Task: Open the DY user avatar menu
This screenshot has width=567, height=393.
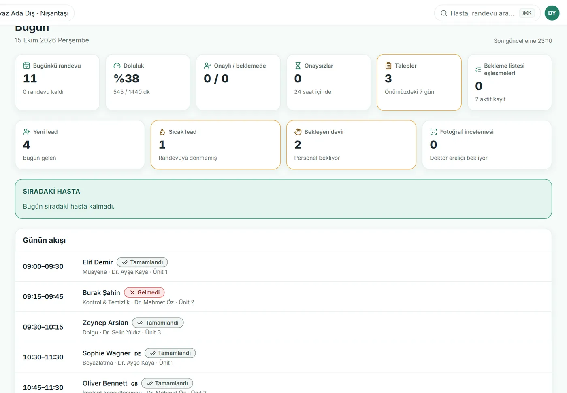Action: [552, 13]
